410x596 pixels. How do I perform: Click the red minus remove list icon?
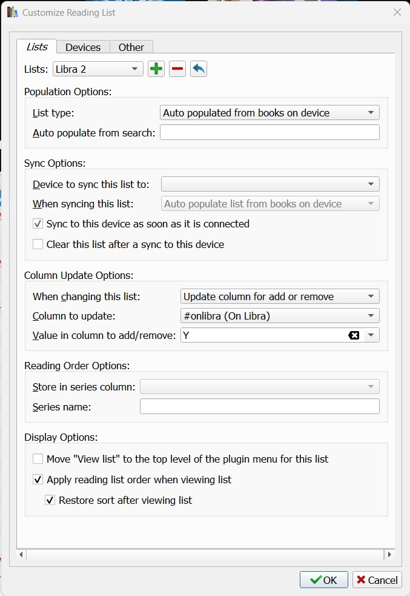pyautogui.click(x=177, y=69)
